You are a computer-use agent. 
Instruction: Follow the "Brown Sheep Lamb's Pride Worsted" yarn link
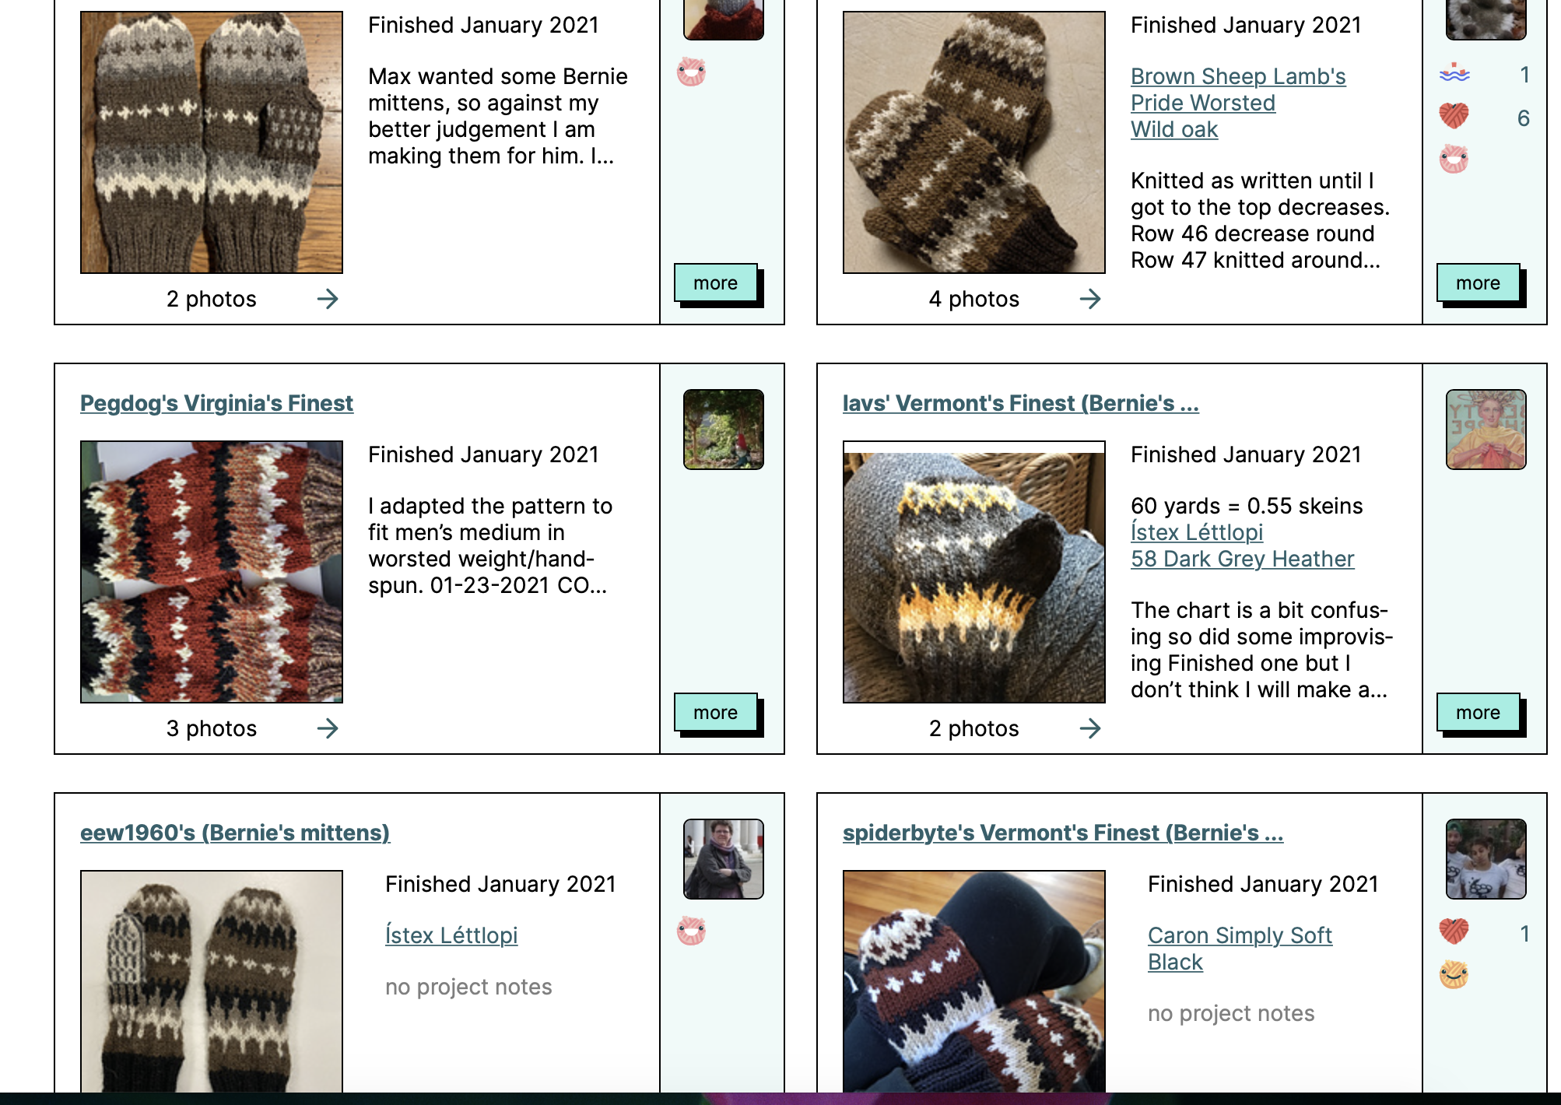point(1238,89)
